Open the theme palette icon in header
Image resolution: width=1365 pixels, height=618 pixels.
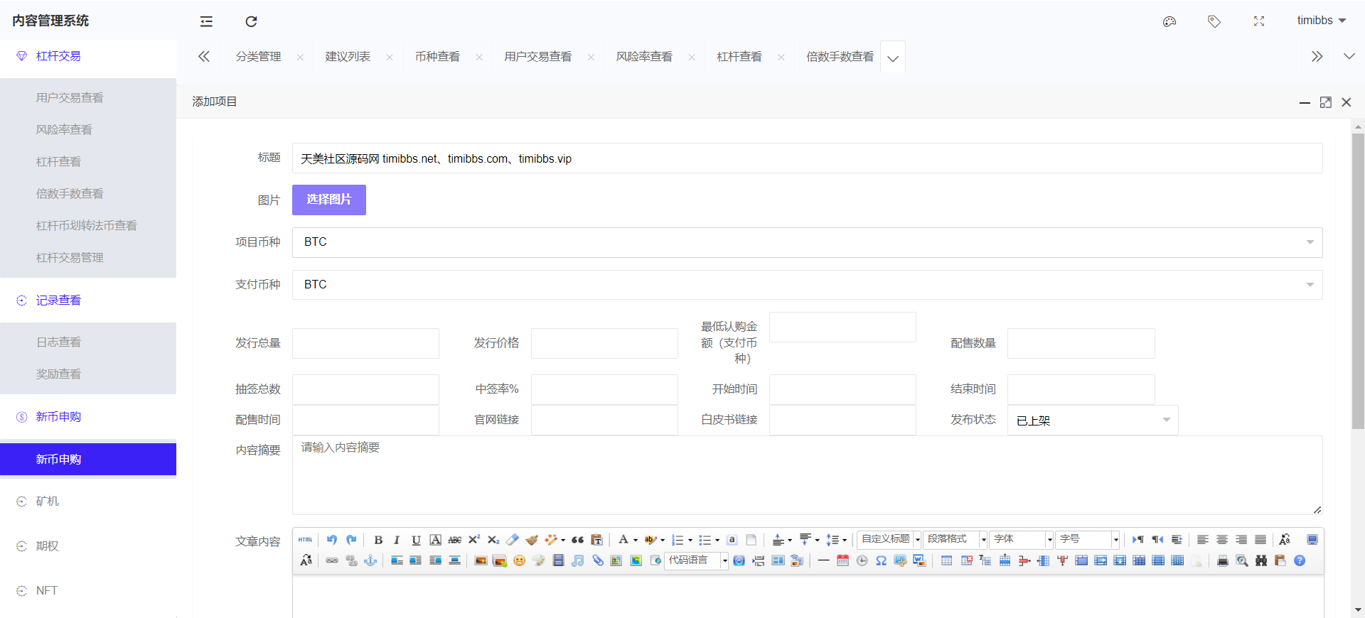point(1169,21)
